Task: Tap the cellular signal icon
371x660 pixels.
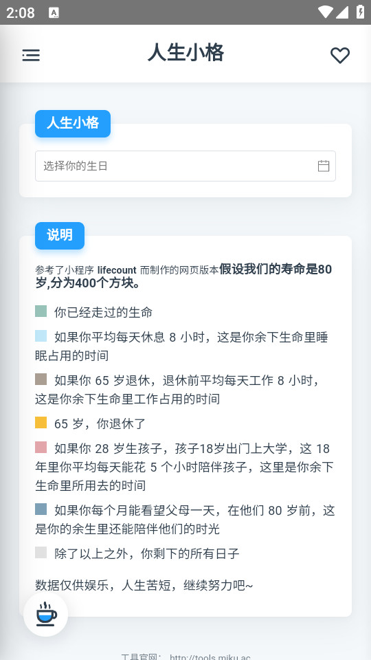Action: click(341, 12)
